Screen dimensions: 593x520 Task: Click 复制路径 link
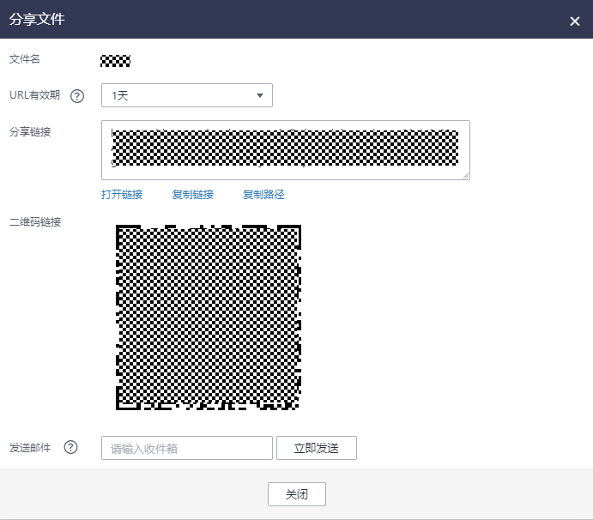pos(263,195)
